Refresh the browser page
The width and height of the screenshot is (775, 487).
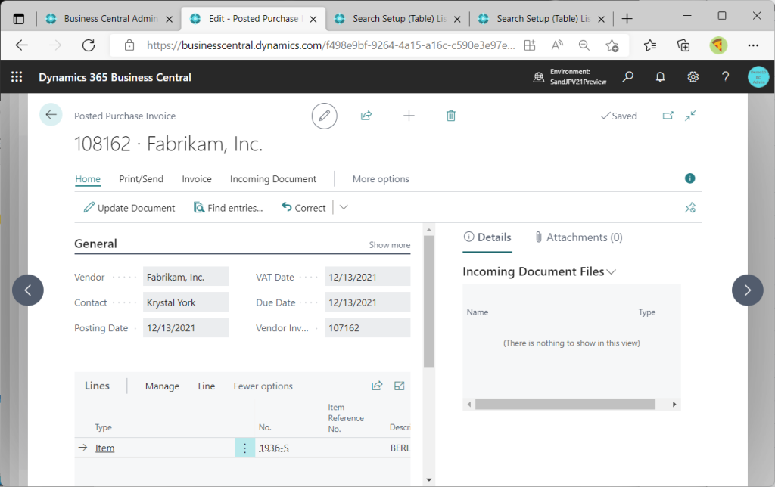tap(89, 45)
